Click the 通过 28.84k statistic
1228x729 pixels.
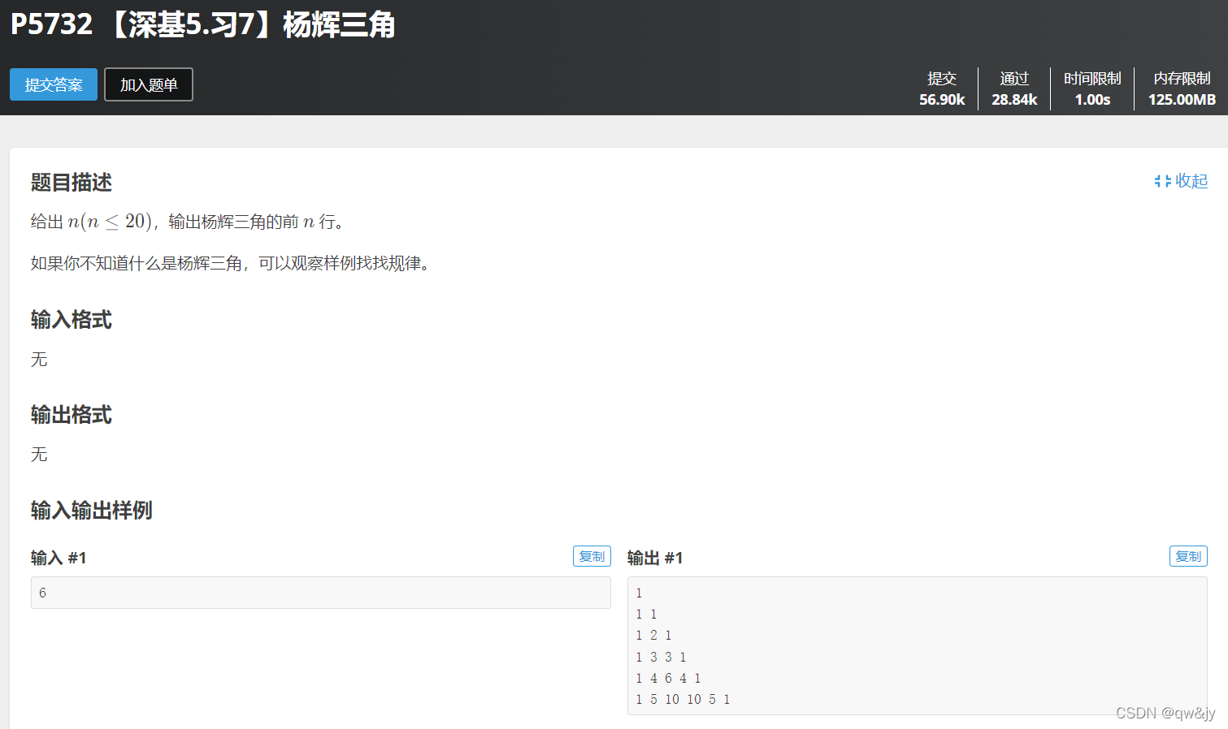pos(1014,88)
